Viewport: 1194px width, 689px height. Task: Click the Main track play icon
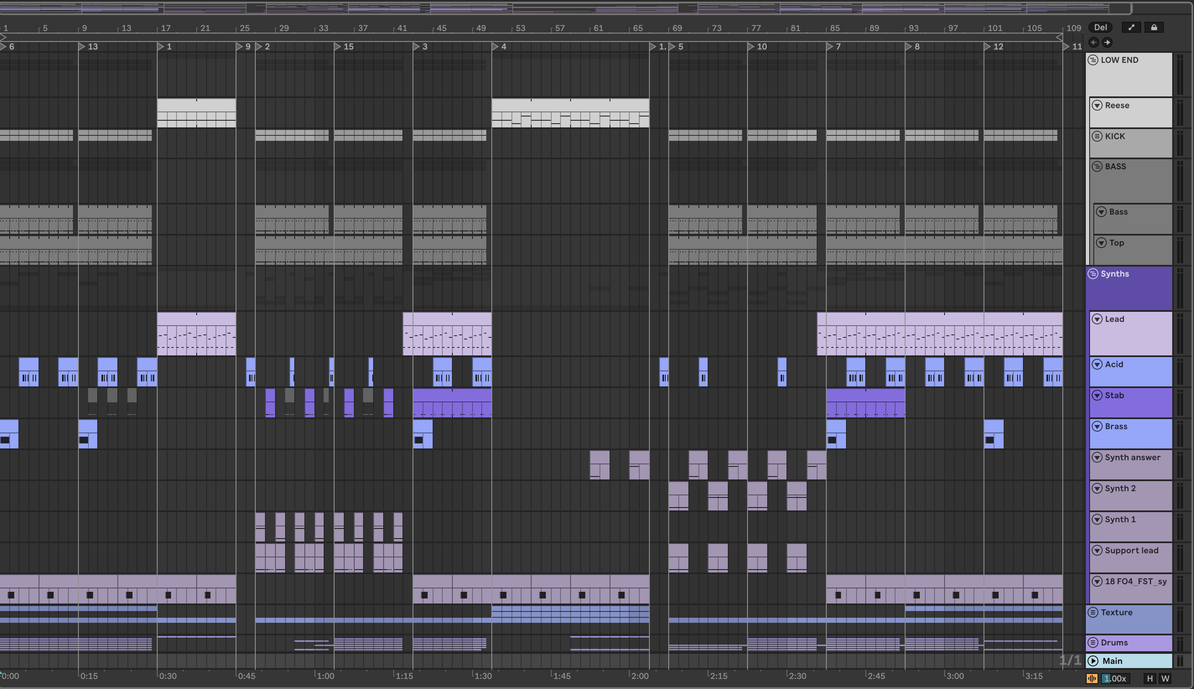(1093, 661)
